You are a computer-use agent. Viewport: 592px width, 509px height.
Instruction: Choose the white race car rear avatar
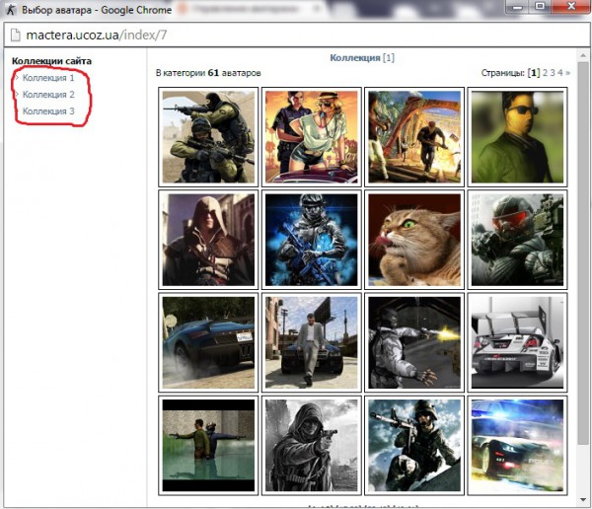[x=517, y=342]
